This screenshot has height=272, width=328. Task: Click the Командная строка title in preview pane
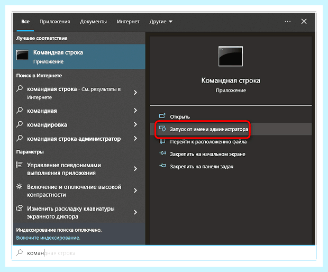[x=231, y=80]
